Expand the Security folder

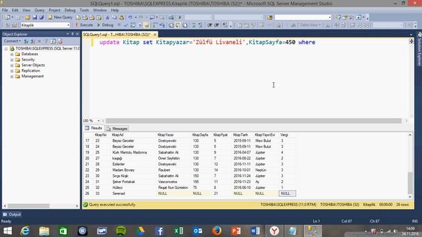[x=12, y=60]
